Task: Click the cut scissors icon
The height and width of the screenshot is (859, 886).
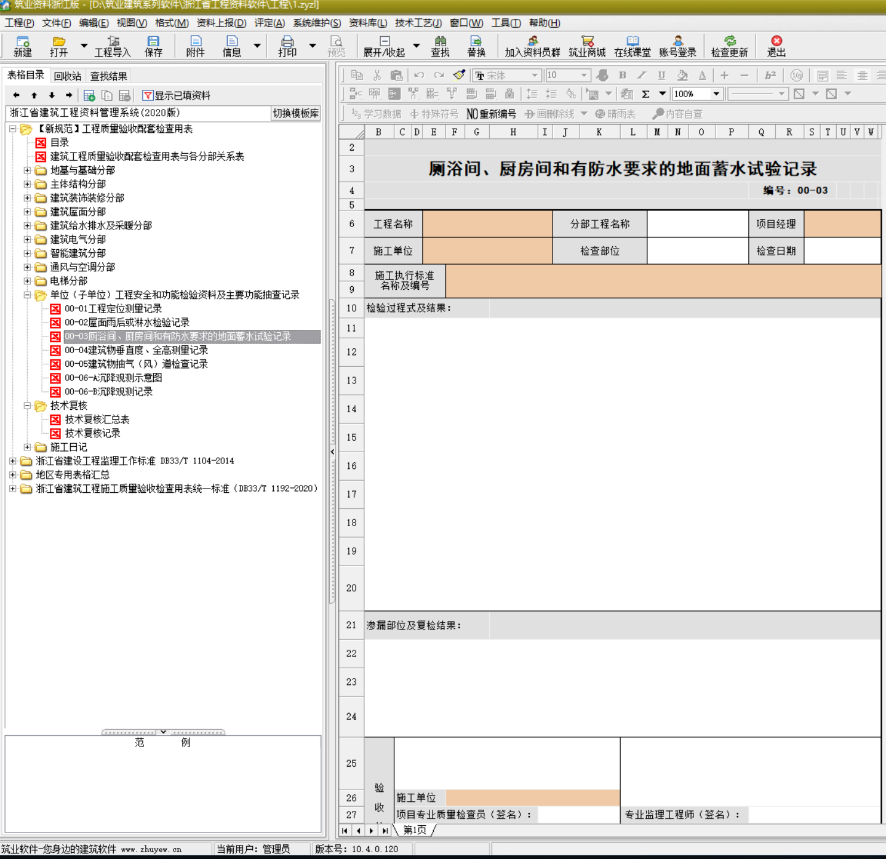Action: [x=377, y=75]
